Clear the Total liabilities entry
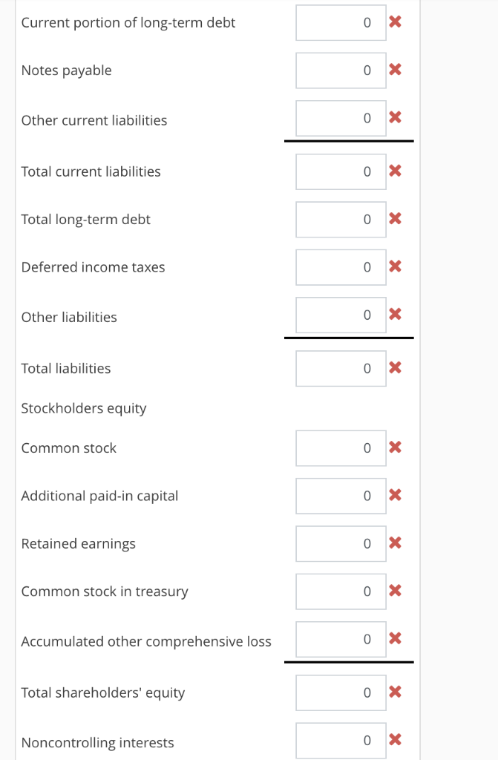 [395, 367]
